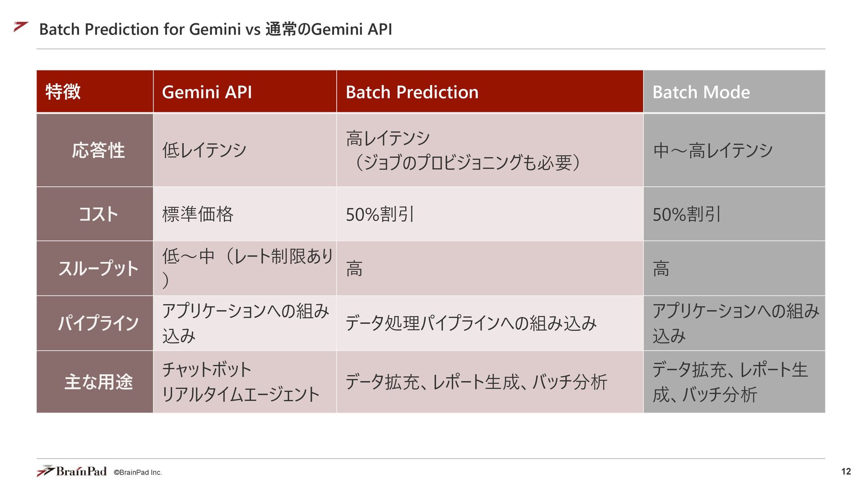Click the page number 12
The height and width of the screenshot is (485, 862).
846,471
